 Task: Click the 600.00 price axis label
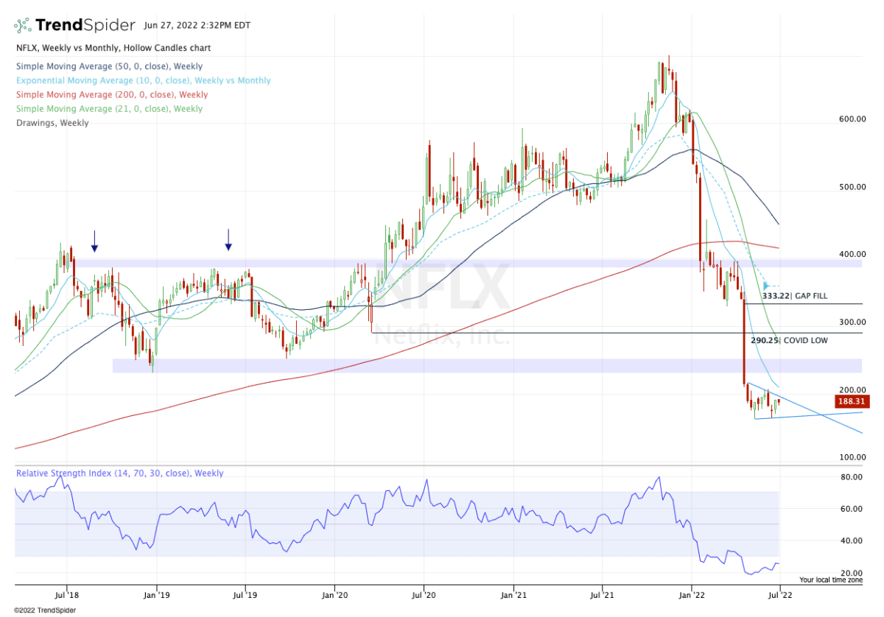point(852,119)
